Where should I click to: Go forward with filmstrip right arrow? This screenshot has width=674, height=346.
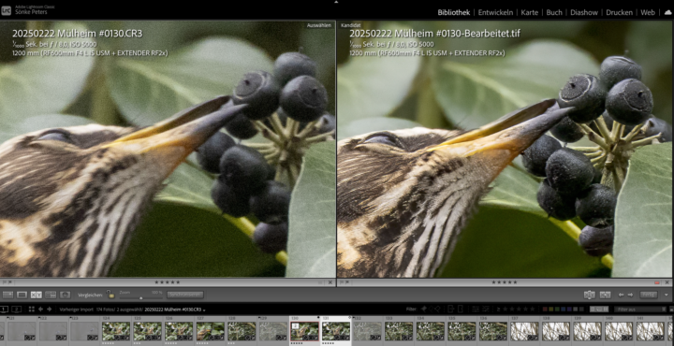[50, 310]
